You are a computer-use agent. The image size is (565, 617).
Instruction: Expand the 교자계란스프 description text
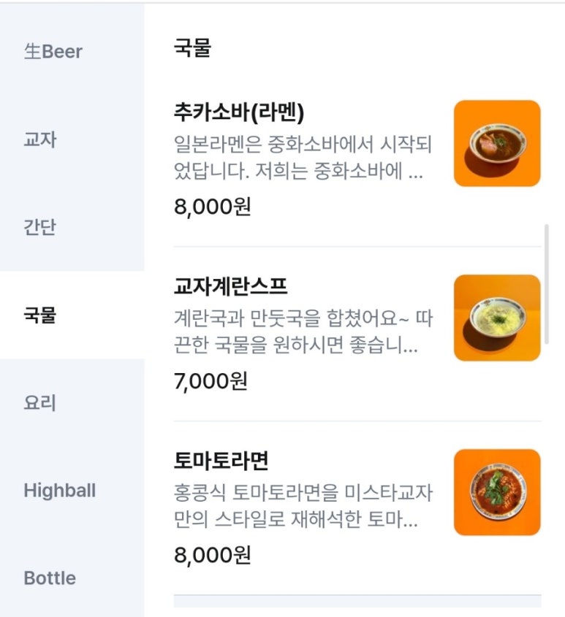coord(303,333)
